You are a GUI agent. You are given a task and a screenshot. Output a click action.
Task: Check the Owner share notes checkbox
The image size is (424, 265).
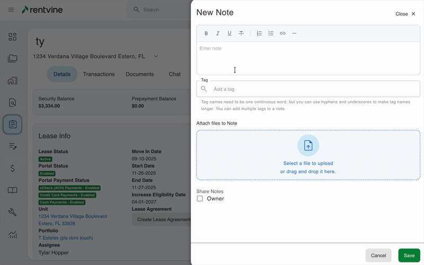tap(200, 199)
